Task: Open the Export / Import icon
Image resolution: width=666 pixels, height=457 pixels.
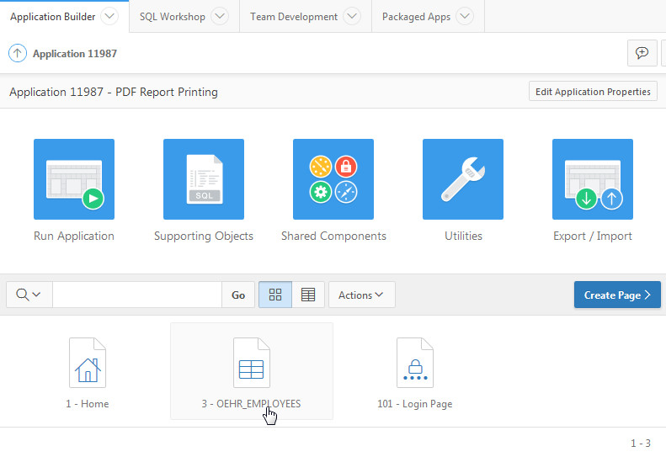Action: 593,179
